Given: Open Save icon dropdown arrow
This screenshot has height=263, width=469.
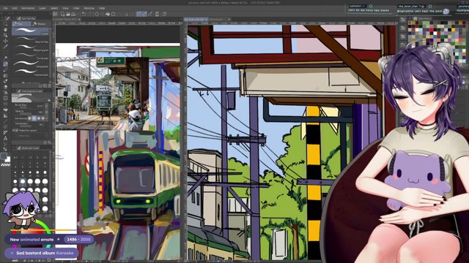Looking at the screenshot, I should click(x=78, y=14).
